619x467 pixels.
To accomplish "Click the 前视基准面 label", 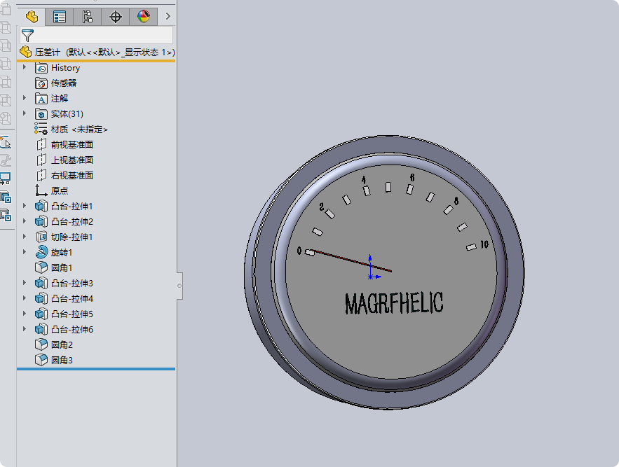I will click(72, 145).
